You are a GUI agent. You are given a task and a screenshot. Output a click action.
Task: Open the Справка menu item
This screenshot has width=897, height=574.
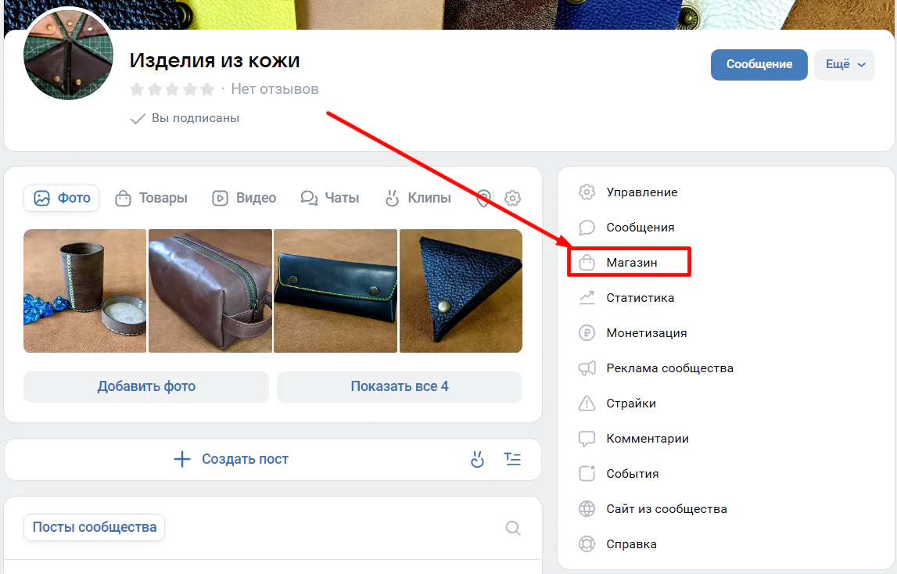pyautogui.click(x=632, y=544)
